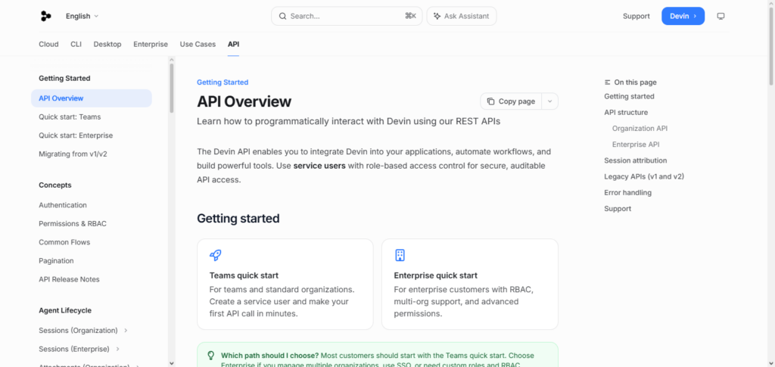The height and width of the screenshot is (367, 775).
Task: Click the building icon in Enterprise card
Action: point(400,255)
